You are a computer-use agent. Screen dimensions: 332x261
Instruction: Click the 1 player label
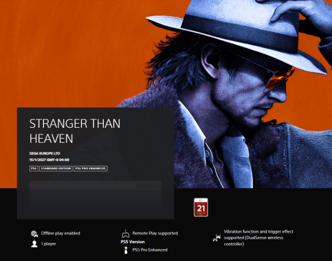click(48, 244)
